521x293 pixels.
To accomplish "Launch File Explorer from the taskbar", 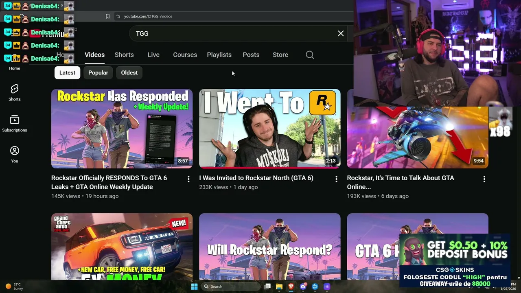I will click(279, 286).
